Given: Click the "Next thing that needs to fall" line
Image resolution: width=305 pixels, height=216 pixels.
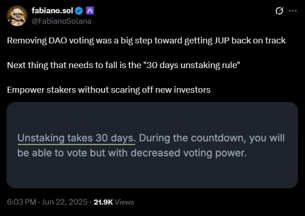Looking at the screenshot, I should coord(124,65).
